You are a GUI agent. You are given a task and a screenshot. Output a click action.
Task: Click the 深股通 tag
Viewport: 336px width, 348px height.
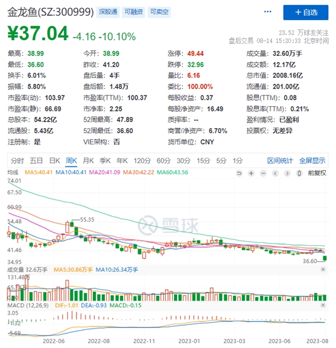tap(108, 12)
